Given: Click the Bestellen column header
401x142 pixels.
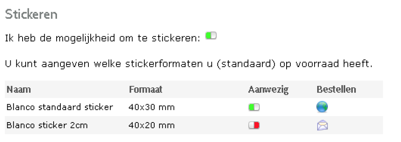Looking at the screenshot, I should (x=336, y=89).
